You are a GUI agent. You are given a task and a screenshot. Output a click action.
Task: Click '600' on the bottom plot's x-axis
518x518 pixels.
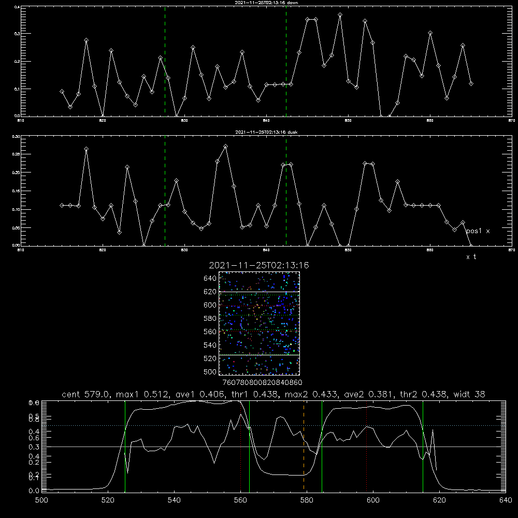[x=373, y=500]
